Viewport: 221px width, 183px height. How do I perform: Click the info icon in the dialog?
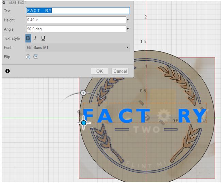pyautogui.click(x=7, y=71)
